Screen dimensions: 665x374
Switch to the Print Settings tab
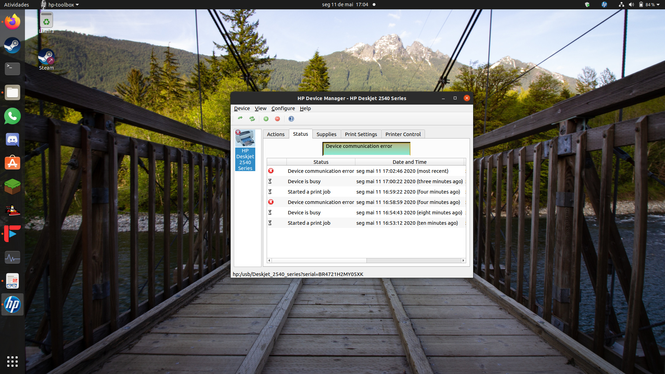[361, 134]
